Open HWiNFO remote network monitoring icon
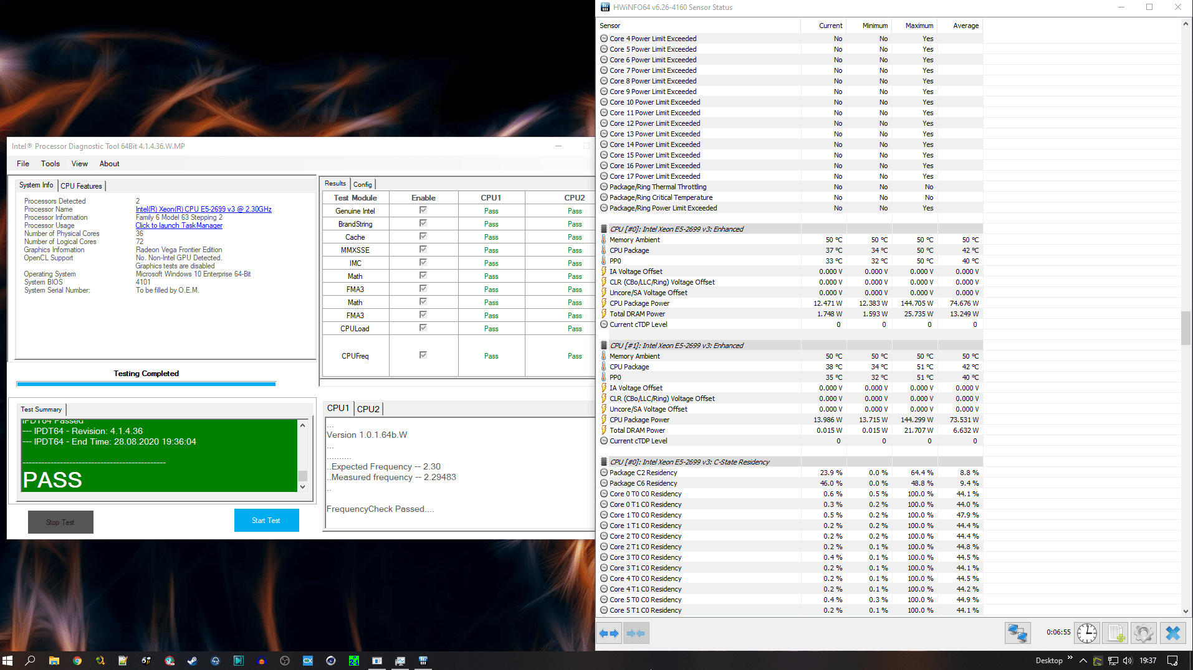Screen dimensions: 1193x670 1017,633
